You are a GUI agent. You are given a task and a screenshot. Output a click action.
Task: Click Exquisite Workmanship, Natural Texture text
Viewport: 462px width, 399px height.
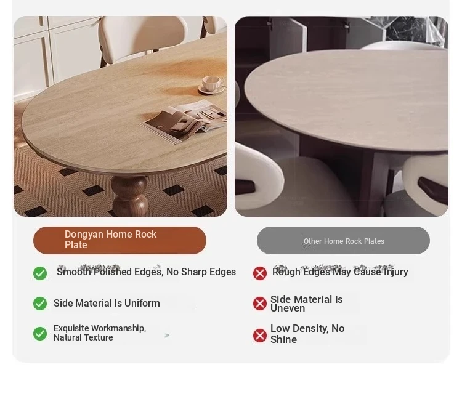pyautogui.click(x=100, y=332)
